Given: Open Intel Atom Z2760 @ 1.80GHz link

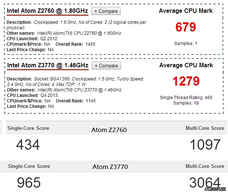Looking at the screenshot, I should point(47,11).
